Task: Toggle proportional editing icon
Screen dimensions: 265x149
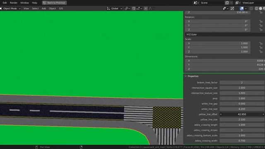Action: (146, 8)
